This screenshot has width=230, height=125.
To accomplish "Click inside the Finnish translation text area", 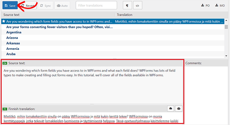I will tap(92, 118).
